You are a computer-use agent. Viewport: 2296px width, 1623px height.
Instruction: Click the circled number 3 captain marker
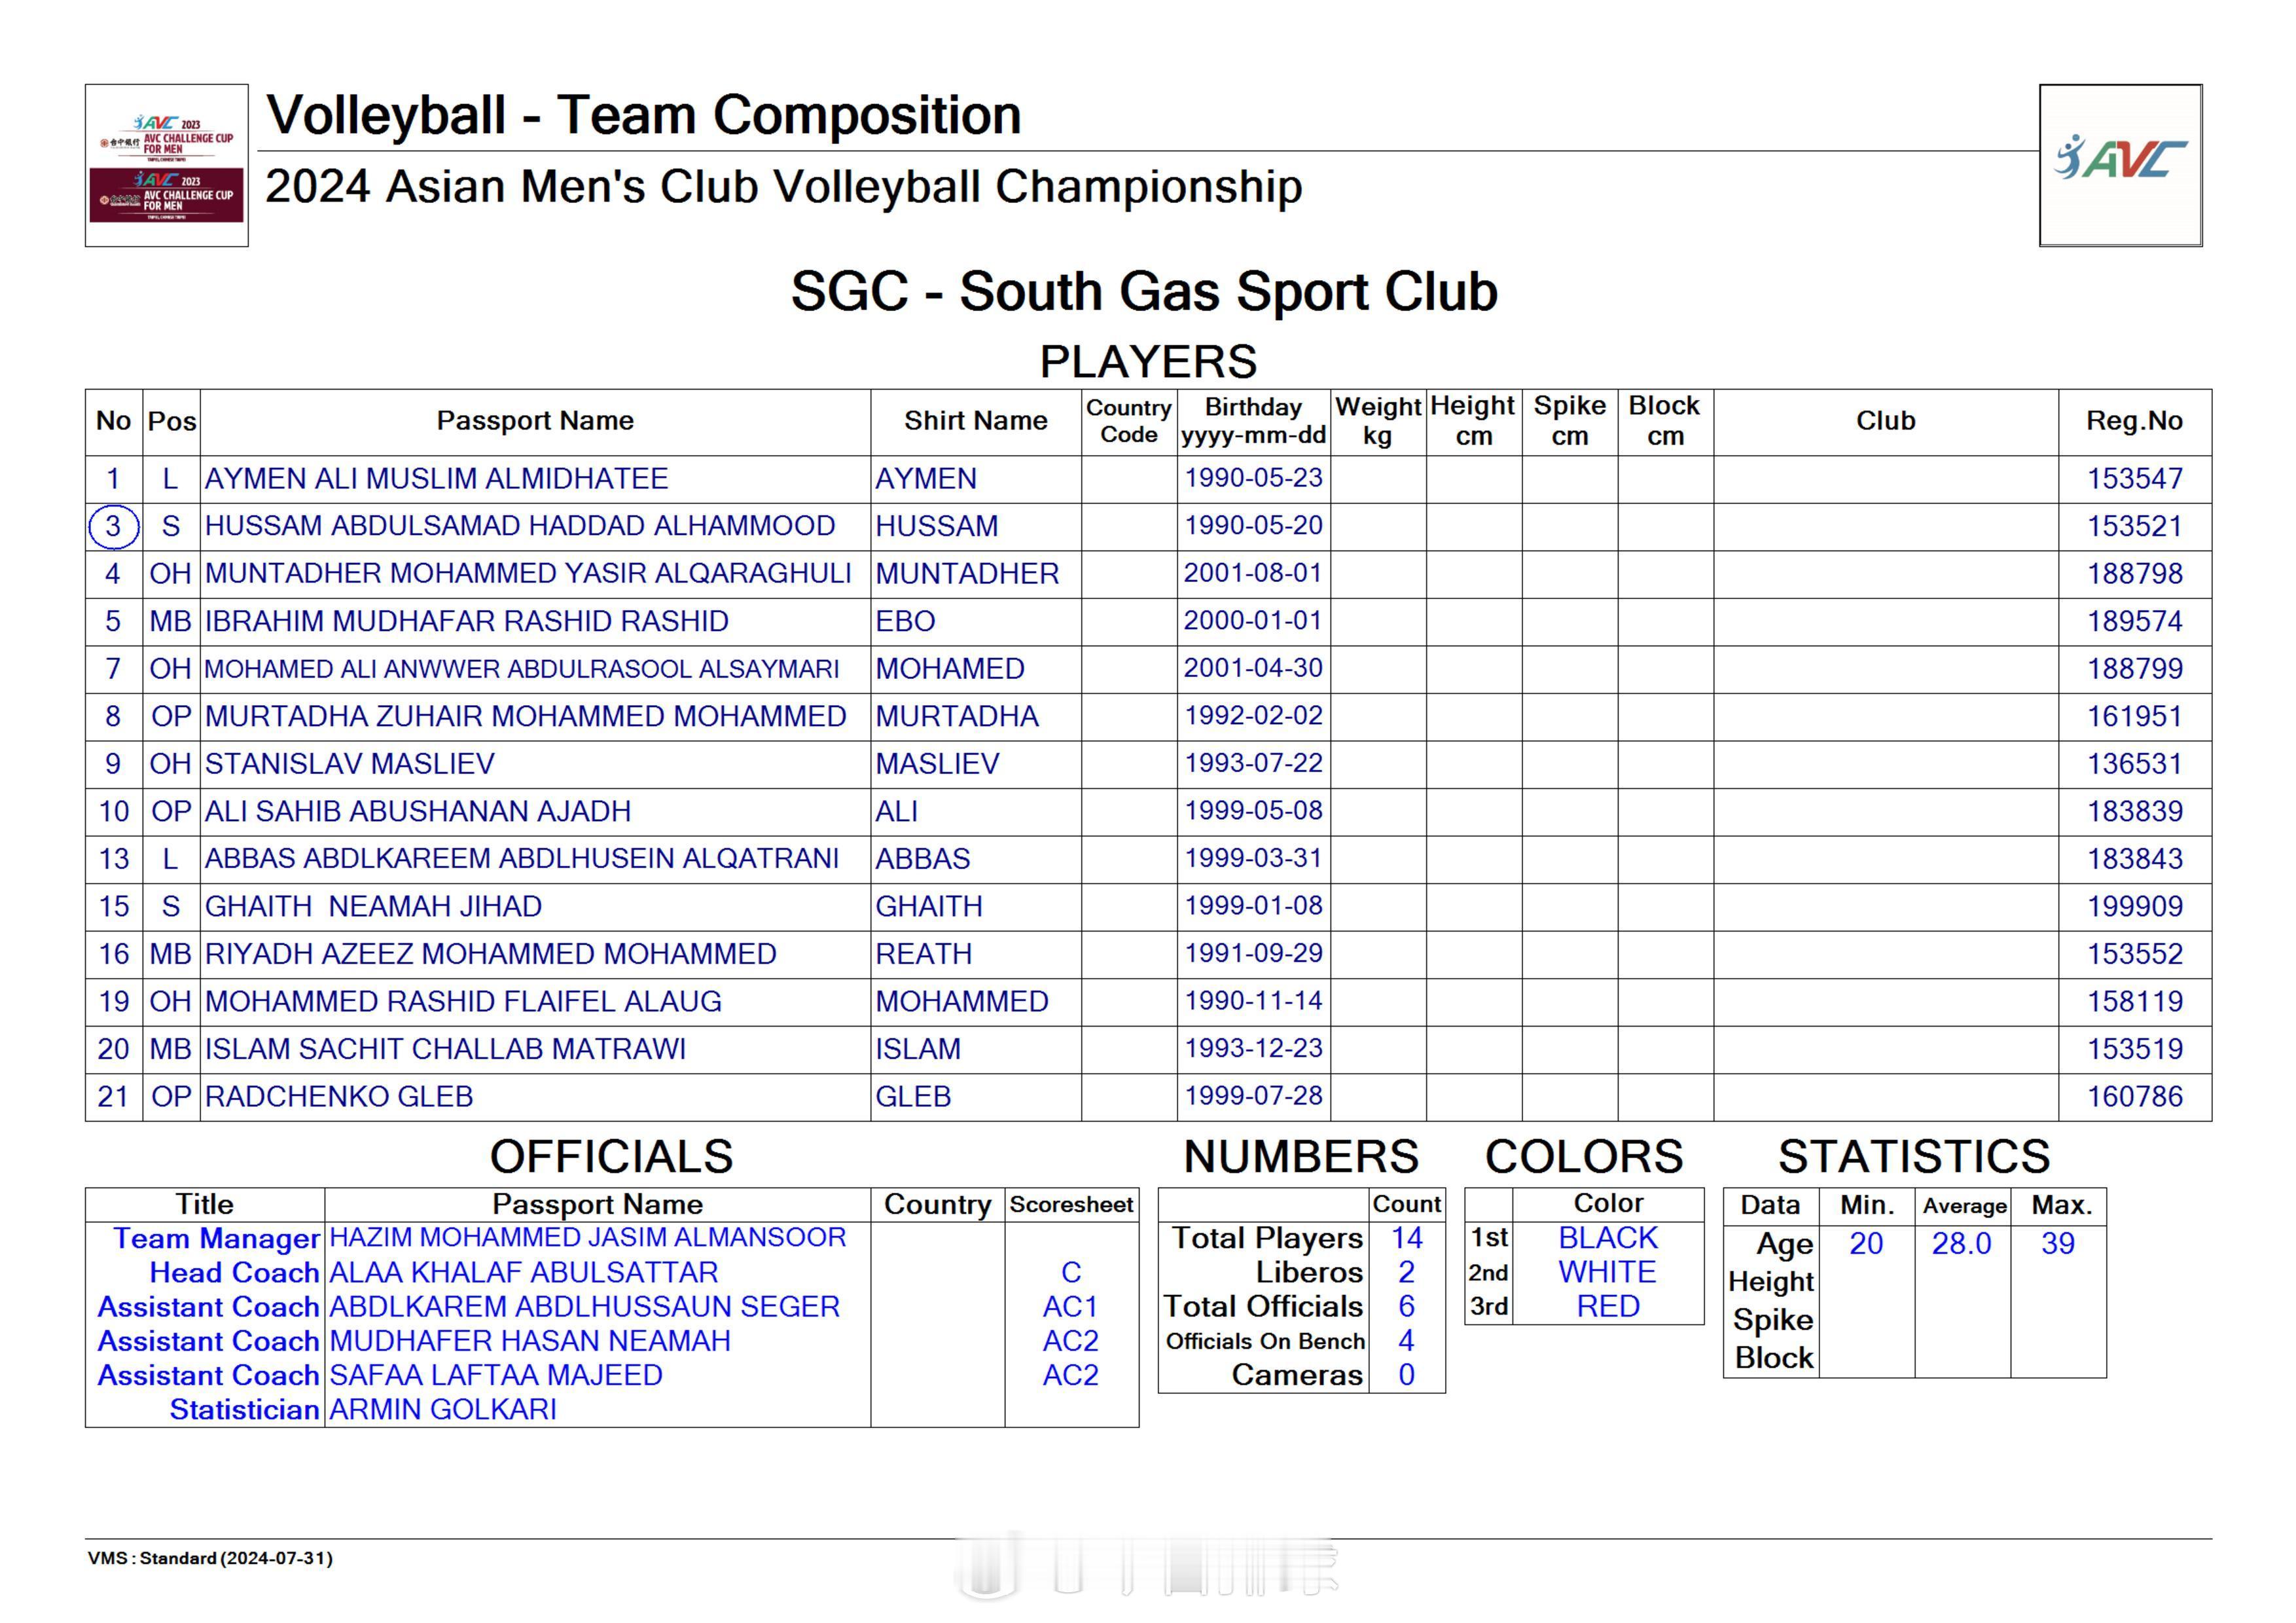click(x=113, y=526)
